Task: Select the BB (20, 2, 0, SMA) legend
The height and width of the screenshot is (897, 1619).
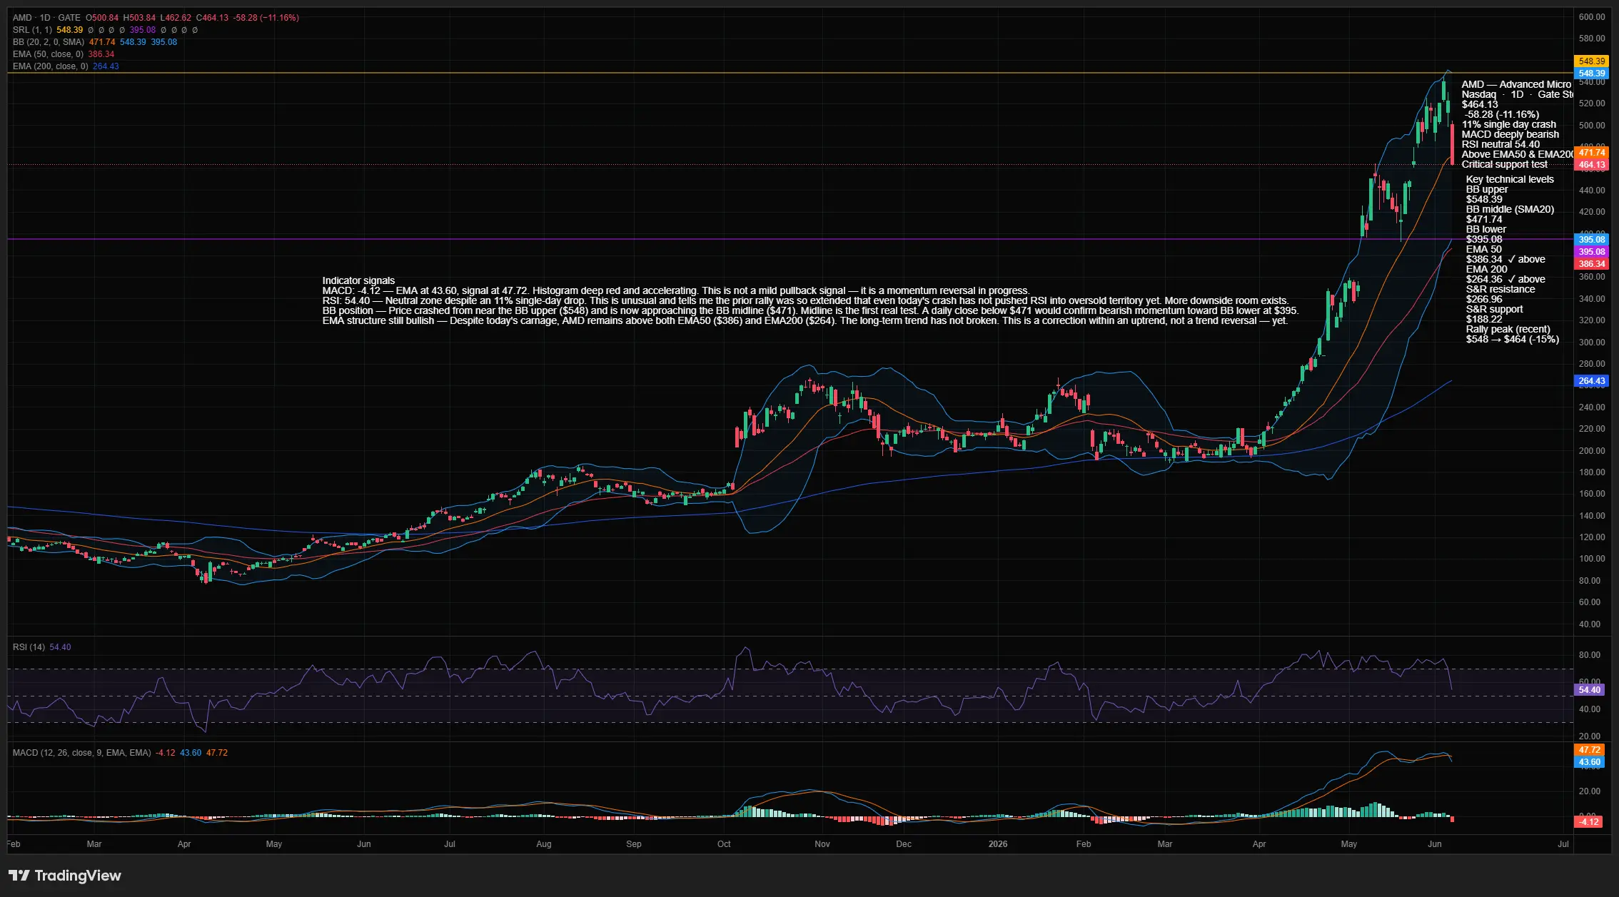Action: point(49,42)
